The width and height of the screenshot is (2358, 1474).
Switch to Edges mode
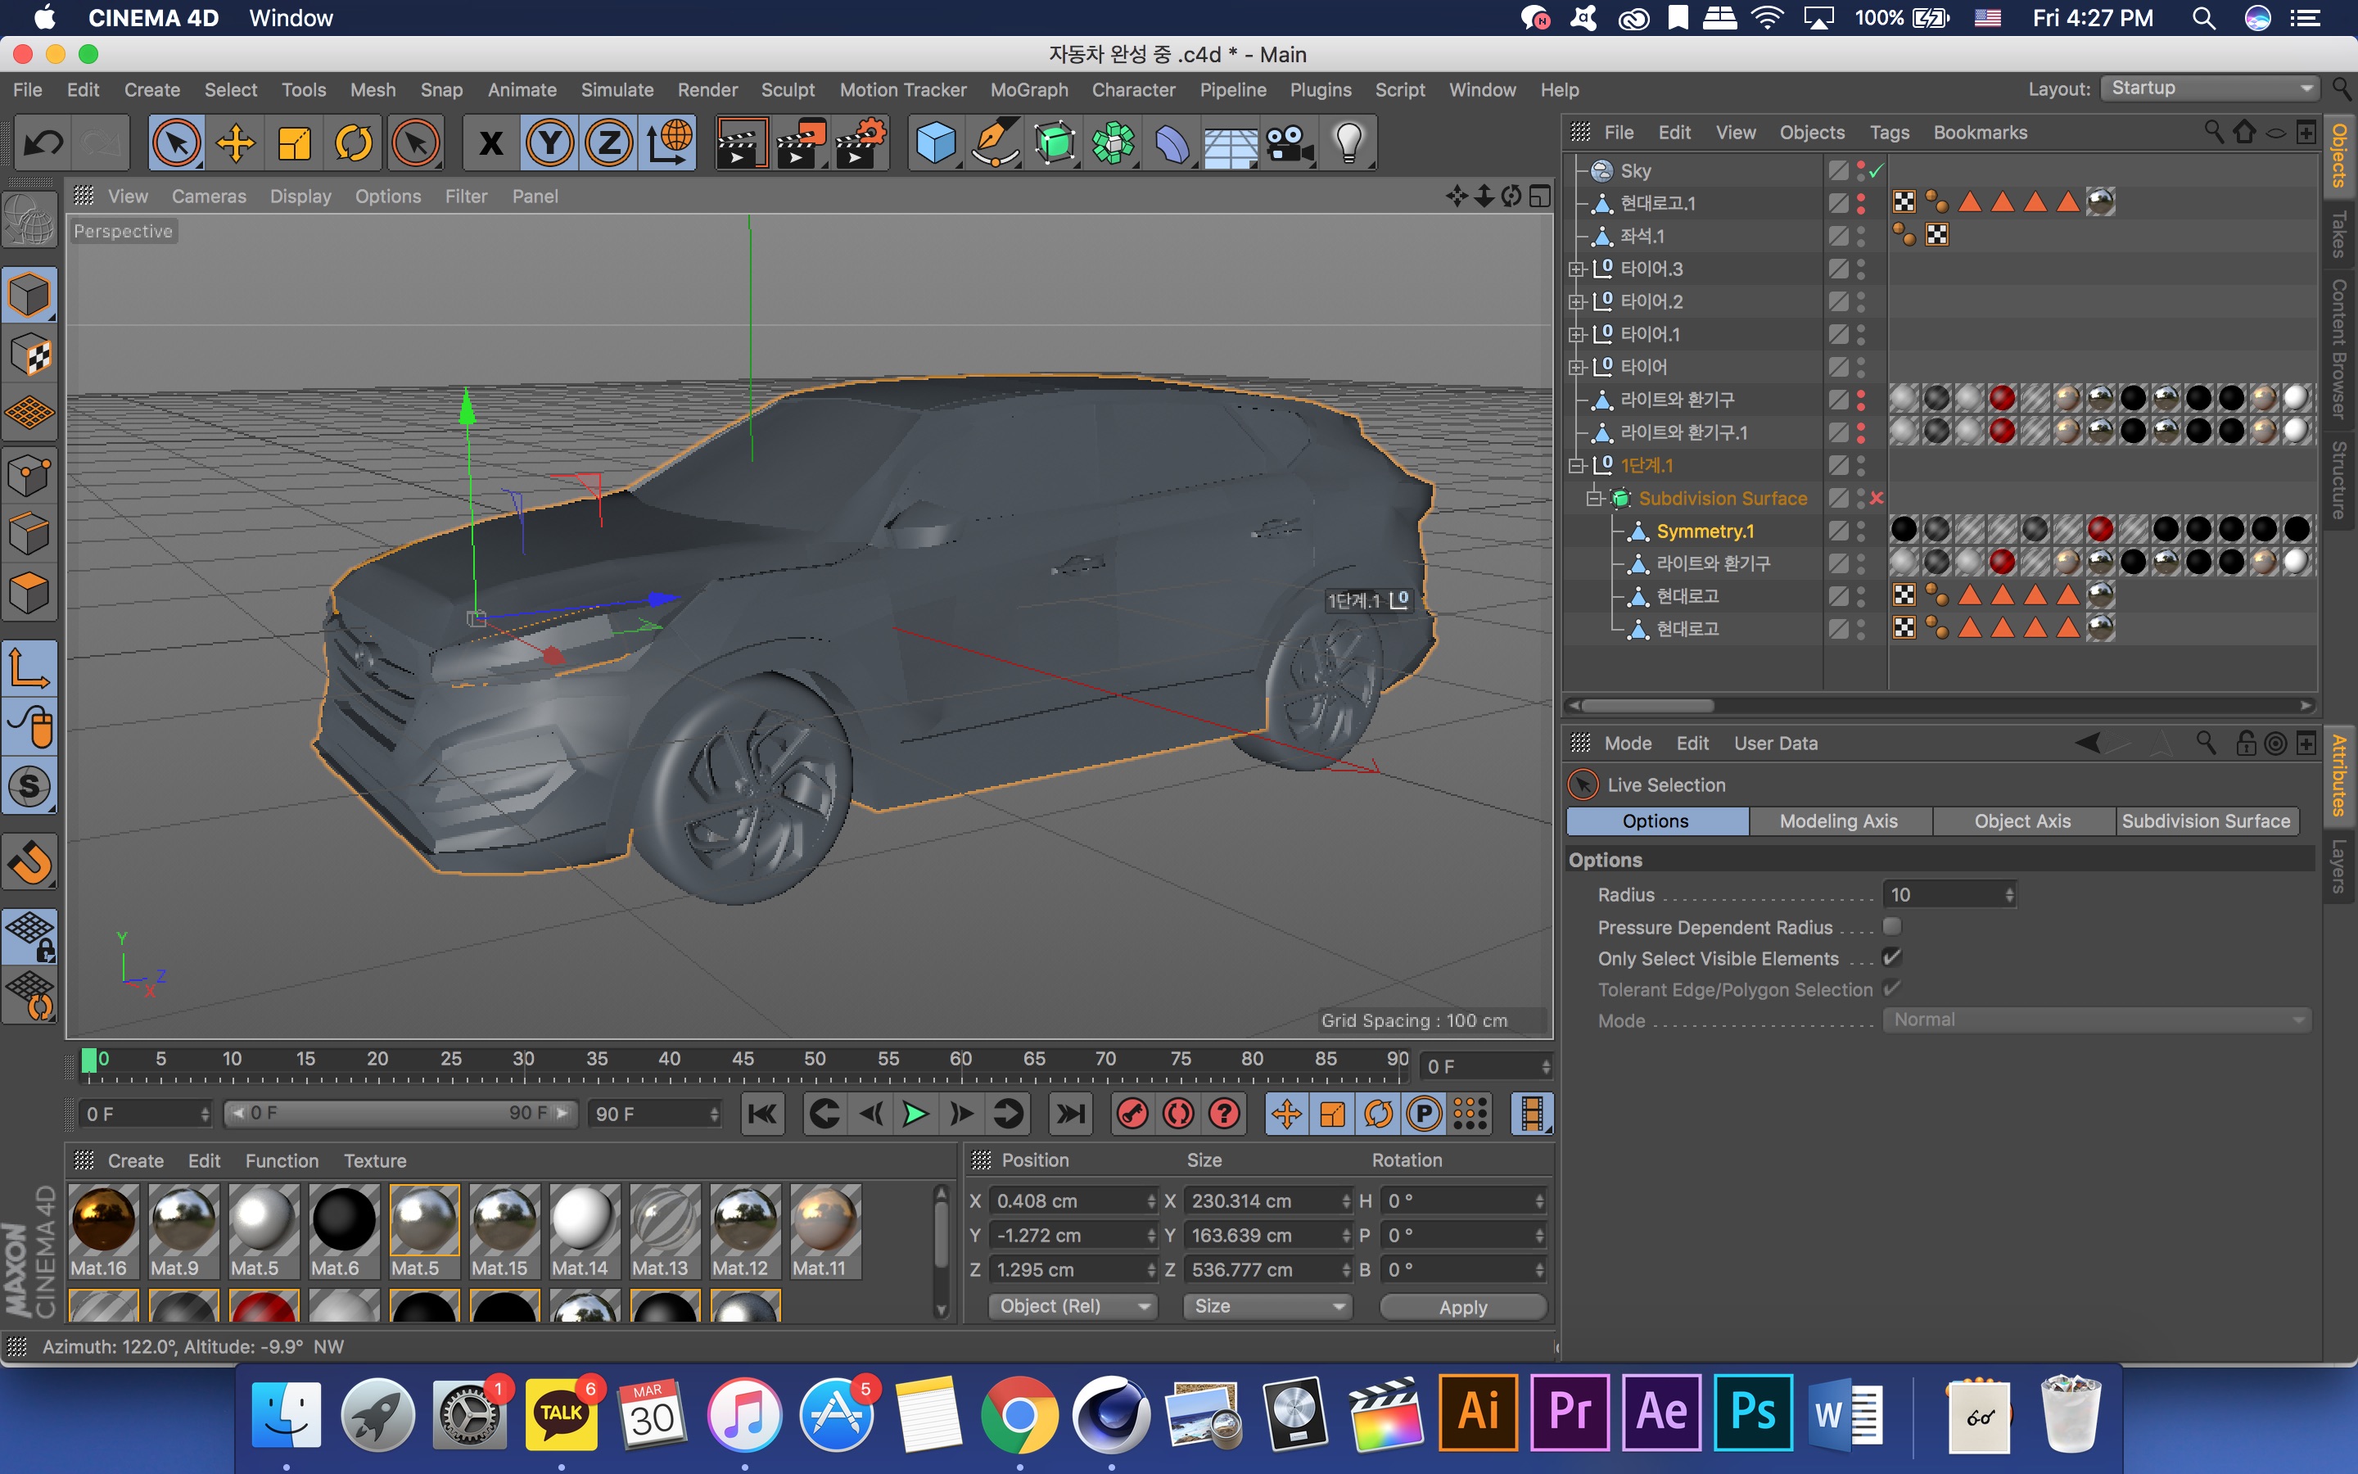[x=30, y=533]
